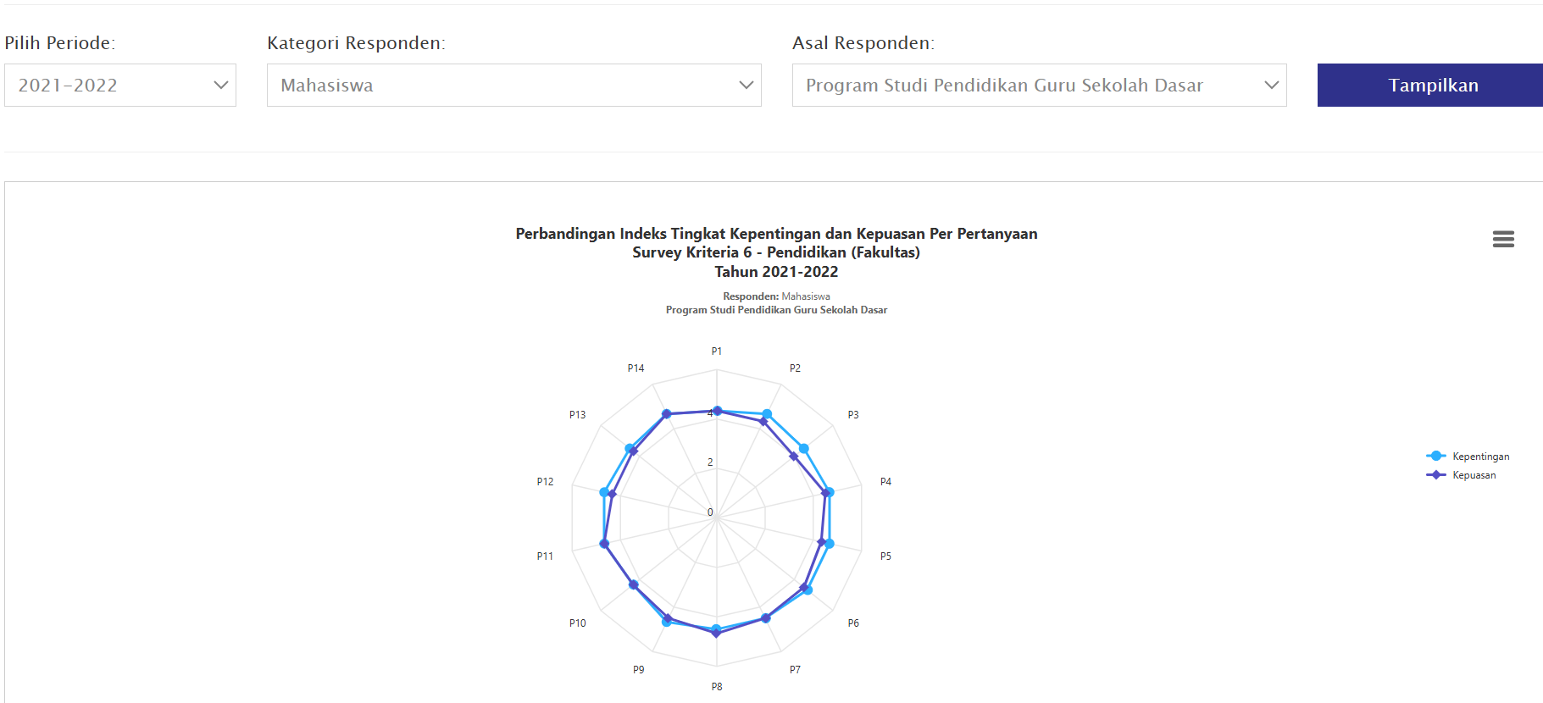This screenshot has width=1543, height=703.
Task: Open the Asal Responden program studi dropdown
Action: pyautogui.click(x=1040, y=85)
